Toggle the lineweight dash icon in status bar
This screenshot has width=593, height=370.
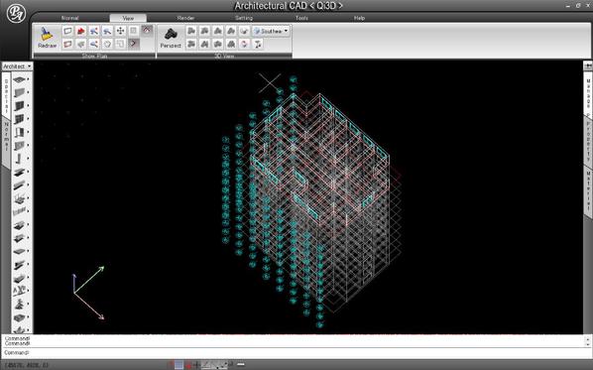(x=241, y=365)
